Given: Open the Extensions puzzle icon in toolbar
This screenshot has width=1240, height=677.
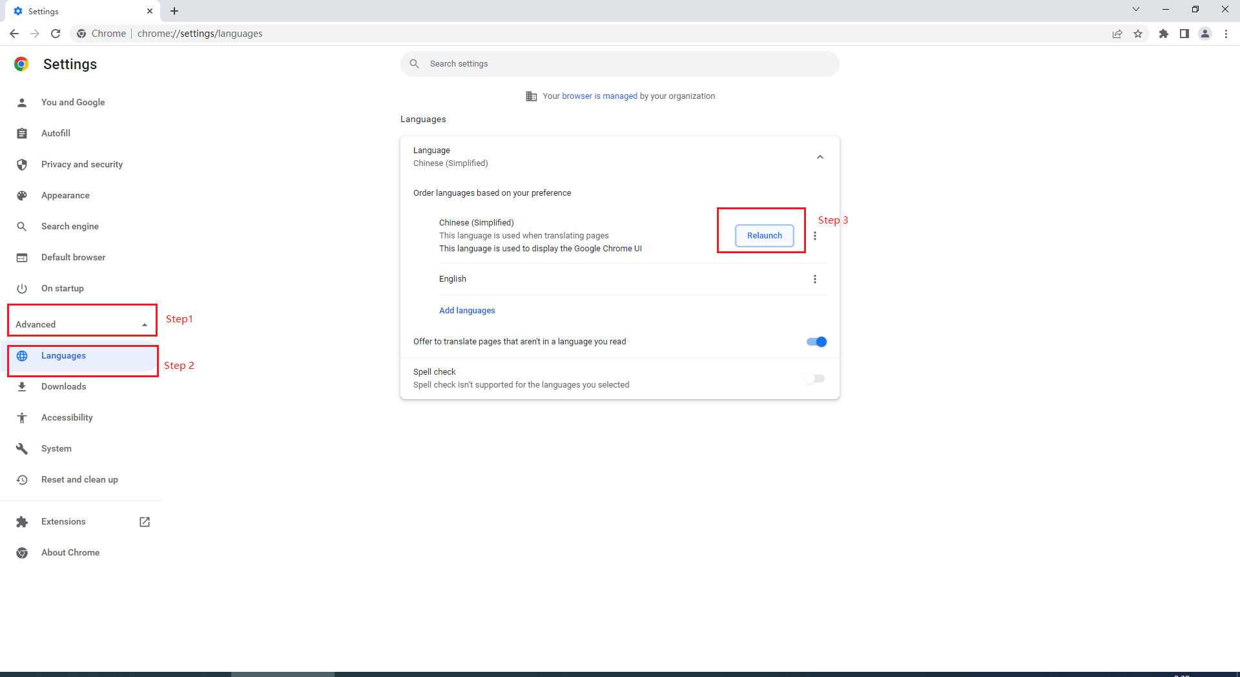Looking at the screenshot, I should tap(1164, 34).
